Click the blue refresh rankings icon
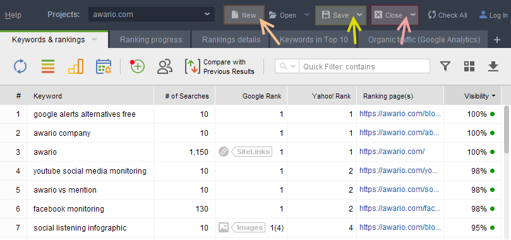This screenshot has height=240, width=511. point(20,66)
